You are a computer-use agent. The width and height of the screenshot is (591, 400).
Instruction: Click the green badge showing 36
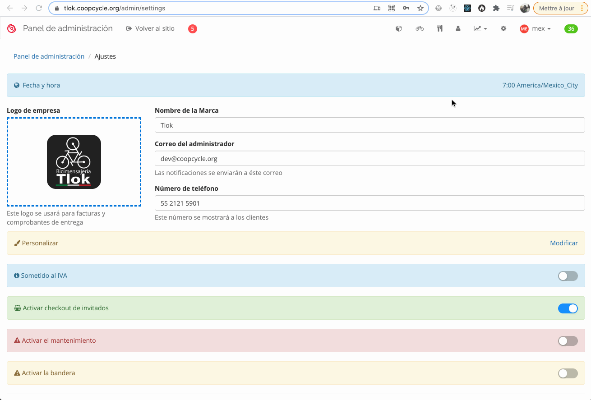571,29
